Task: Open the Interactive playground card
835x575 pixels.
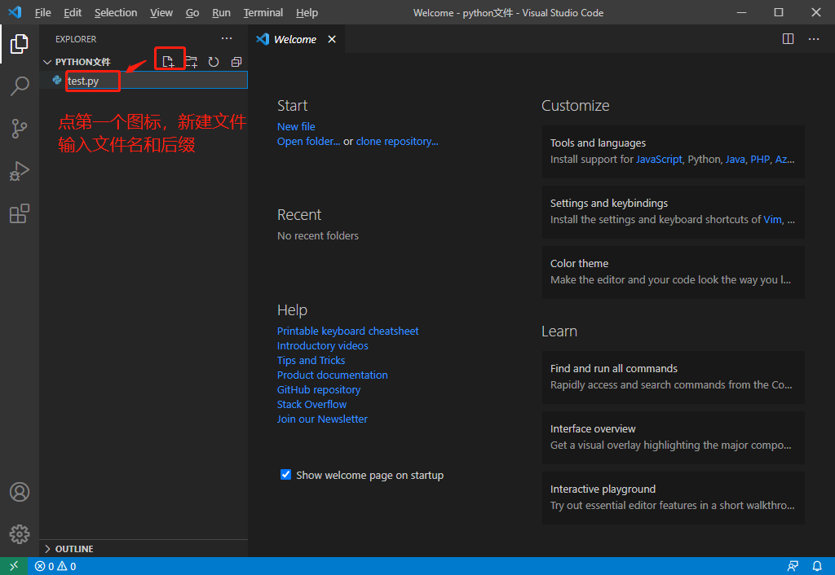Action: coord(673,498)
